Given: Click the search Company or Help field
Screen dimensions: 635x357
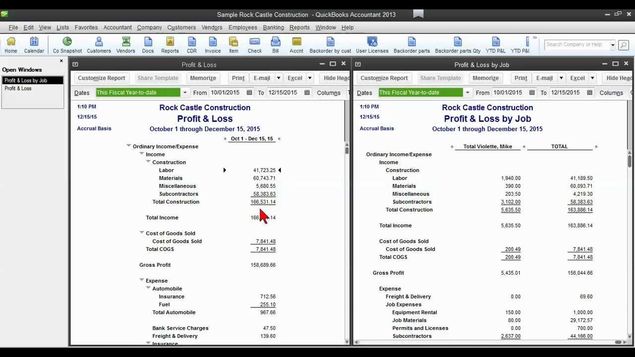Looking at the screenshot, I should click(x=577, y=45).
